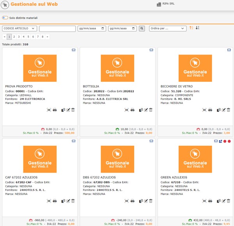234x226 pixels.
Task: Click the first red dot on GREEN AZULEJOS
Action: pos(225,141)
